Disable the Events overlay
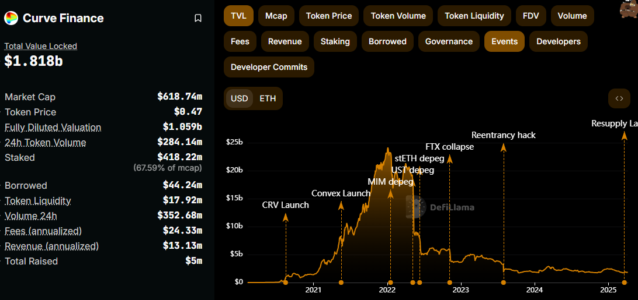638x300 pixels. pyautogui.click(x=505, y=41)
